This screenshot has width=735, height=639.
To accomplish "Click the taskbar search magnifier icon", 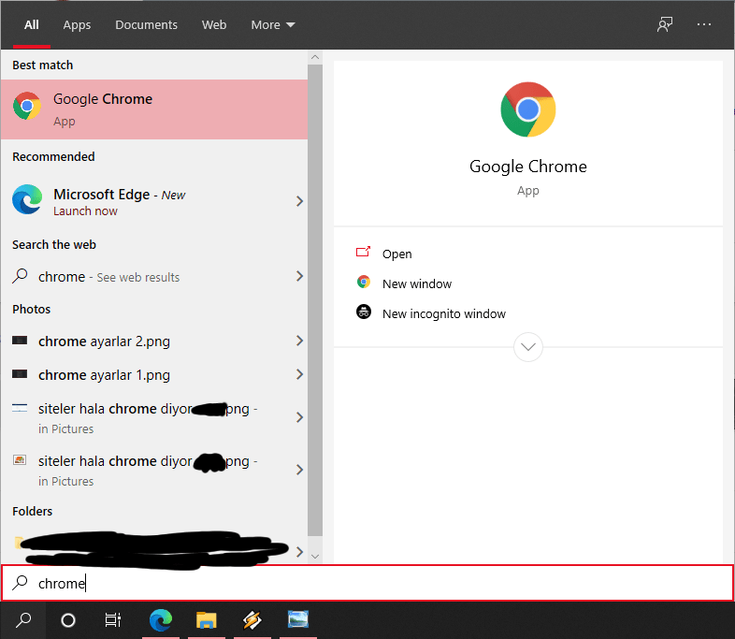I will 23,620.
